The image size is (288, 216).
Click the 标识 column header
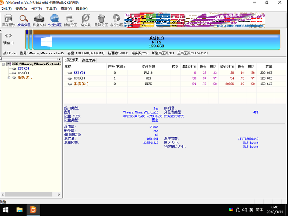pyautogui.click(x=175, y=67)
